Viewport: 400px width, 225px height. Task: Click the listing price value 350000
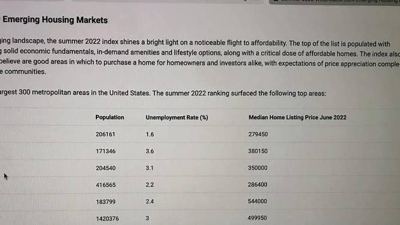pos(257,168)
